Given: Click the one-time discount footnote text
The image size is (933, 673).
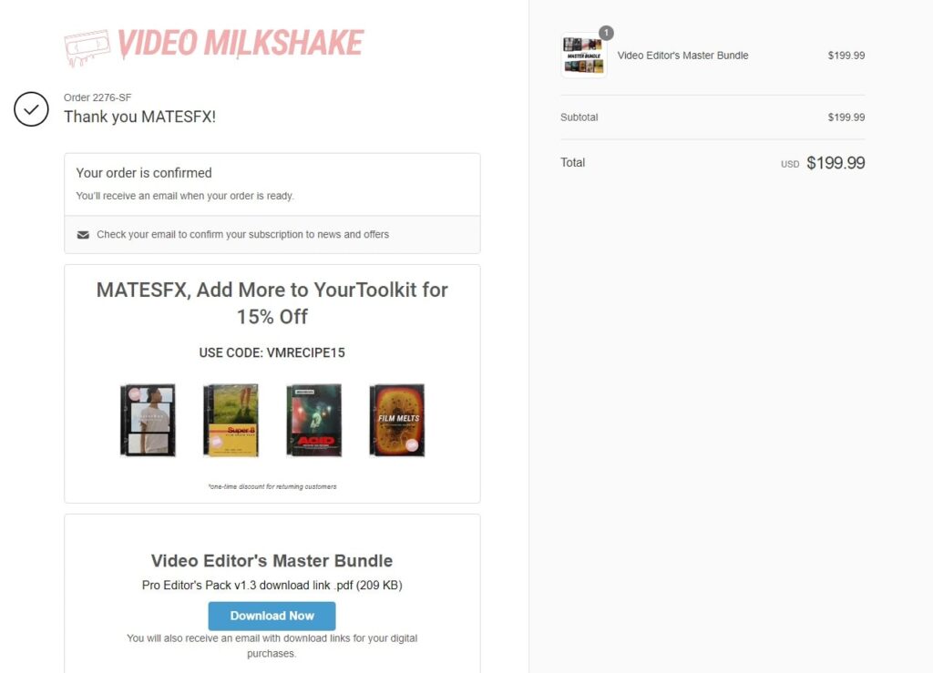Looking at the screenshot, I should pyautogui.click(x=272, y=486).
